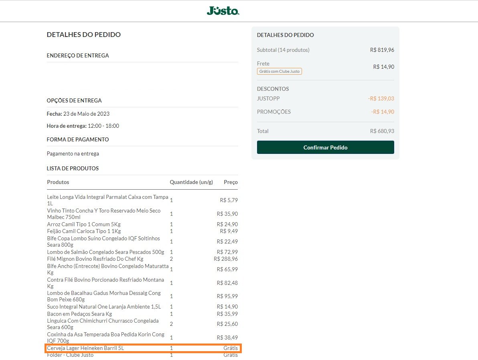Select the Cerveja Lager Heineken Barril 5L item
Screen dimensions: 478x360
pos(85,348)
